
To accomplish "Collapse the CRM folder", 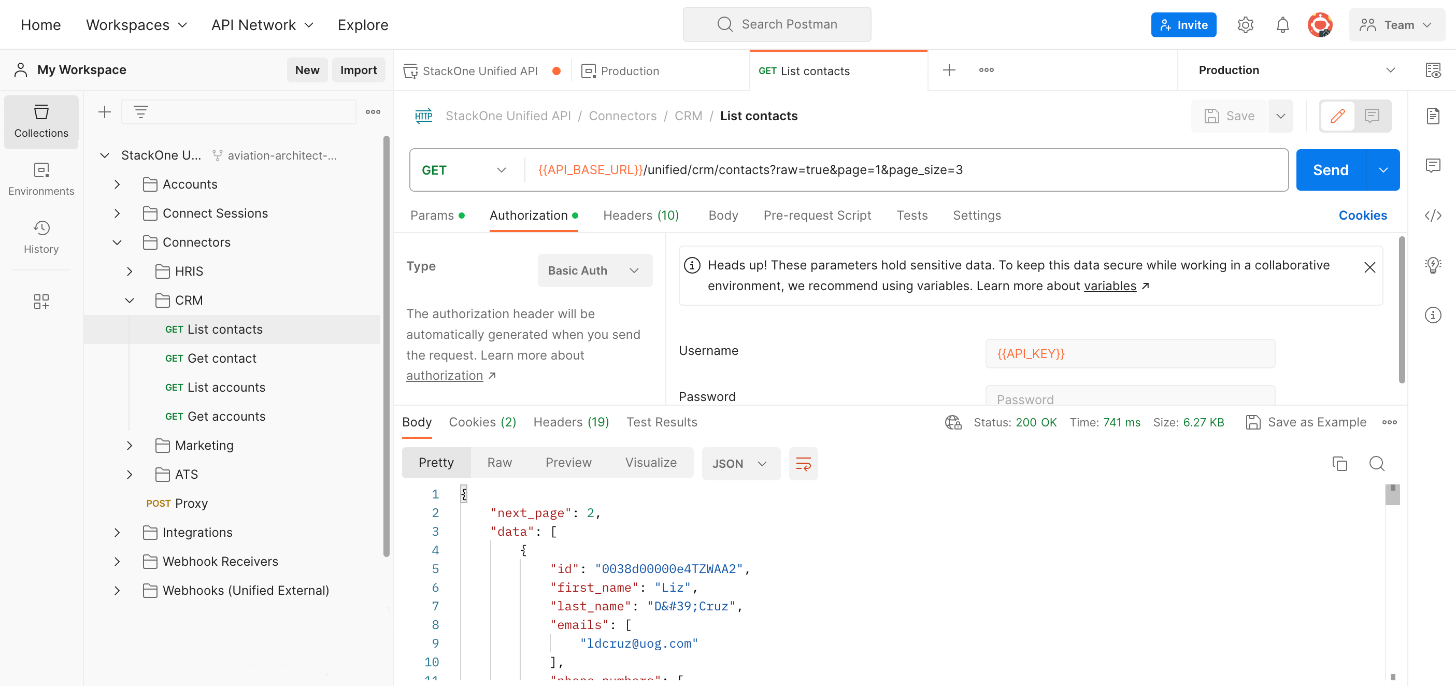I will click(130, 300).
